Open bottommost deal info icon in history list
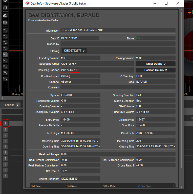 coord(5,176)
